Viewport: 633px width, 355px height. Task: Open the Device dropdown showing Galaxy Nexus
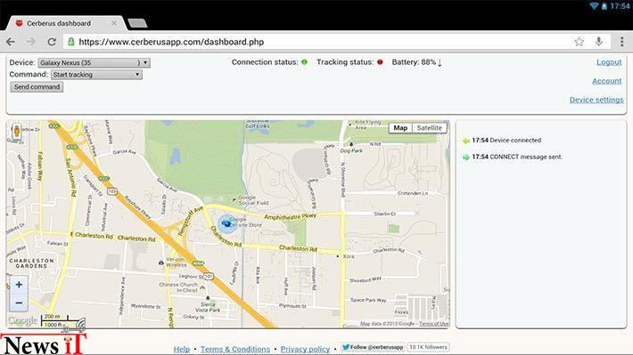pyautogui.click(x=95, y=63)
